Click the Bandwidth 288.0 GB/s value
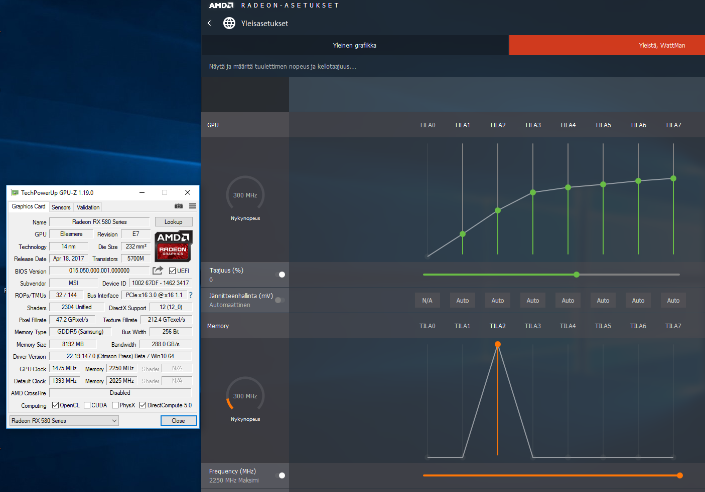The height and width of the screenshot is (492, 705). coord(166,344)
